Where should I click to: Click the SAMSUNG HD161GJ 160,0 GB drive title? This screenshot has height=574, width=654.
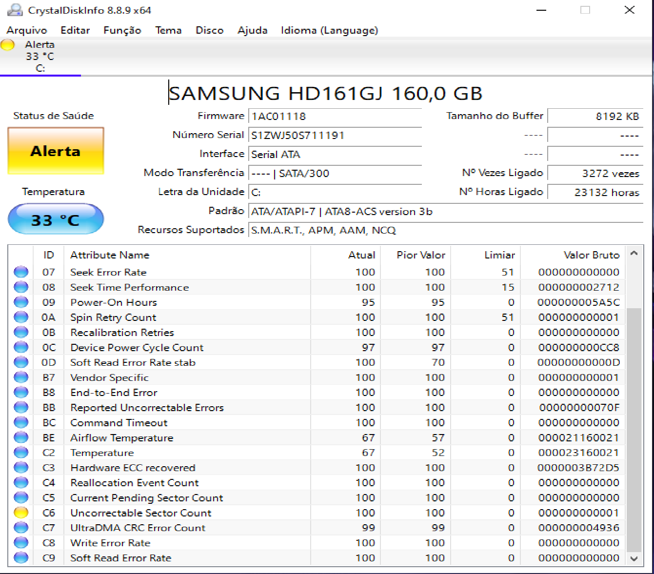pyautogui.click(x=326, y=93)
